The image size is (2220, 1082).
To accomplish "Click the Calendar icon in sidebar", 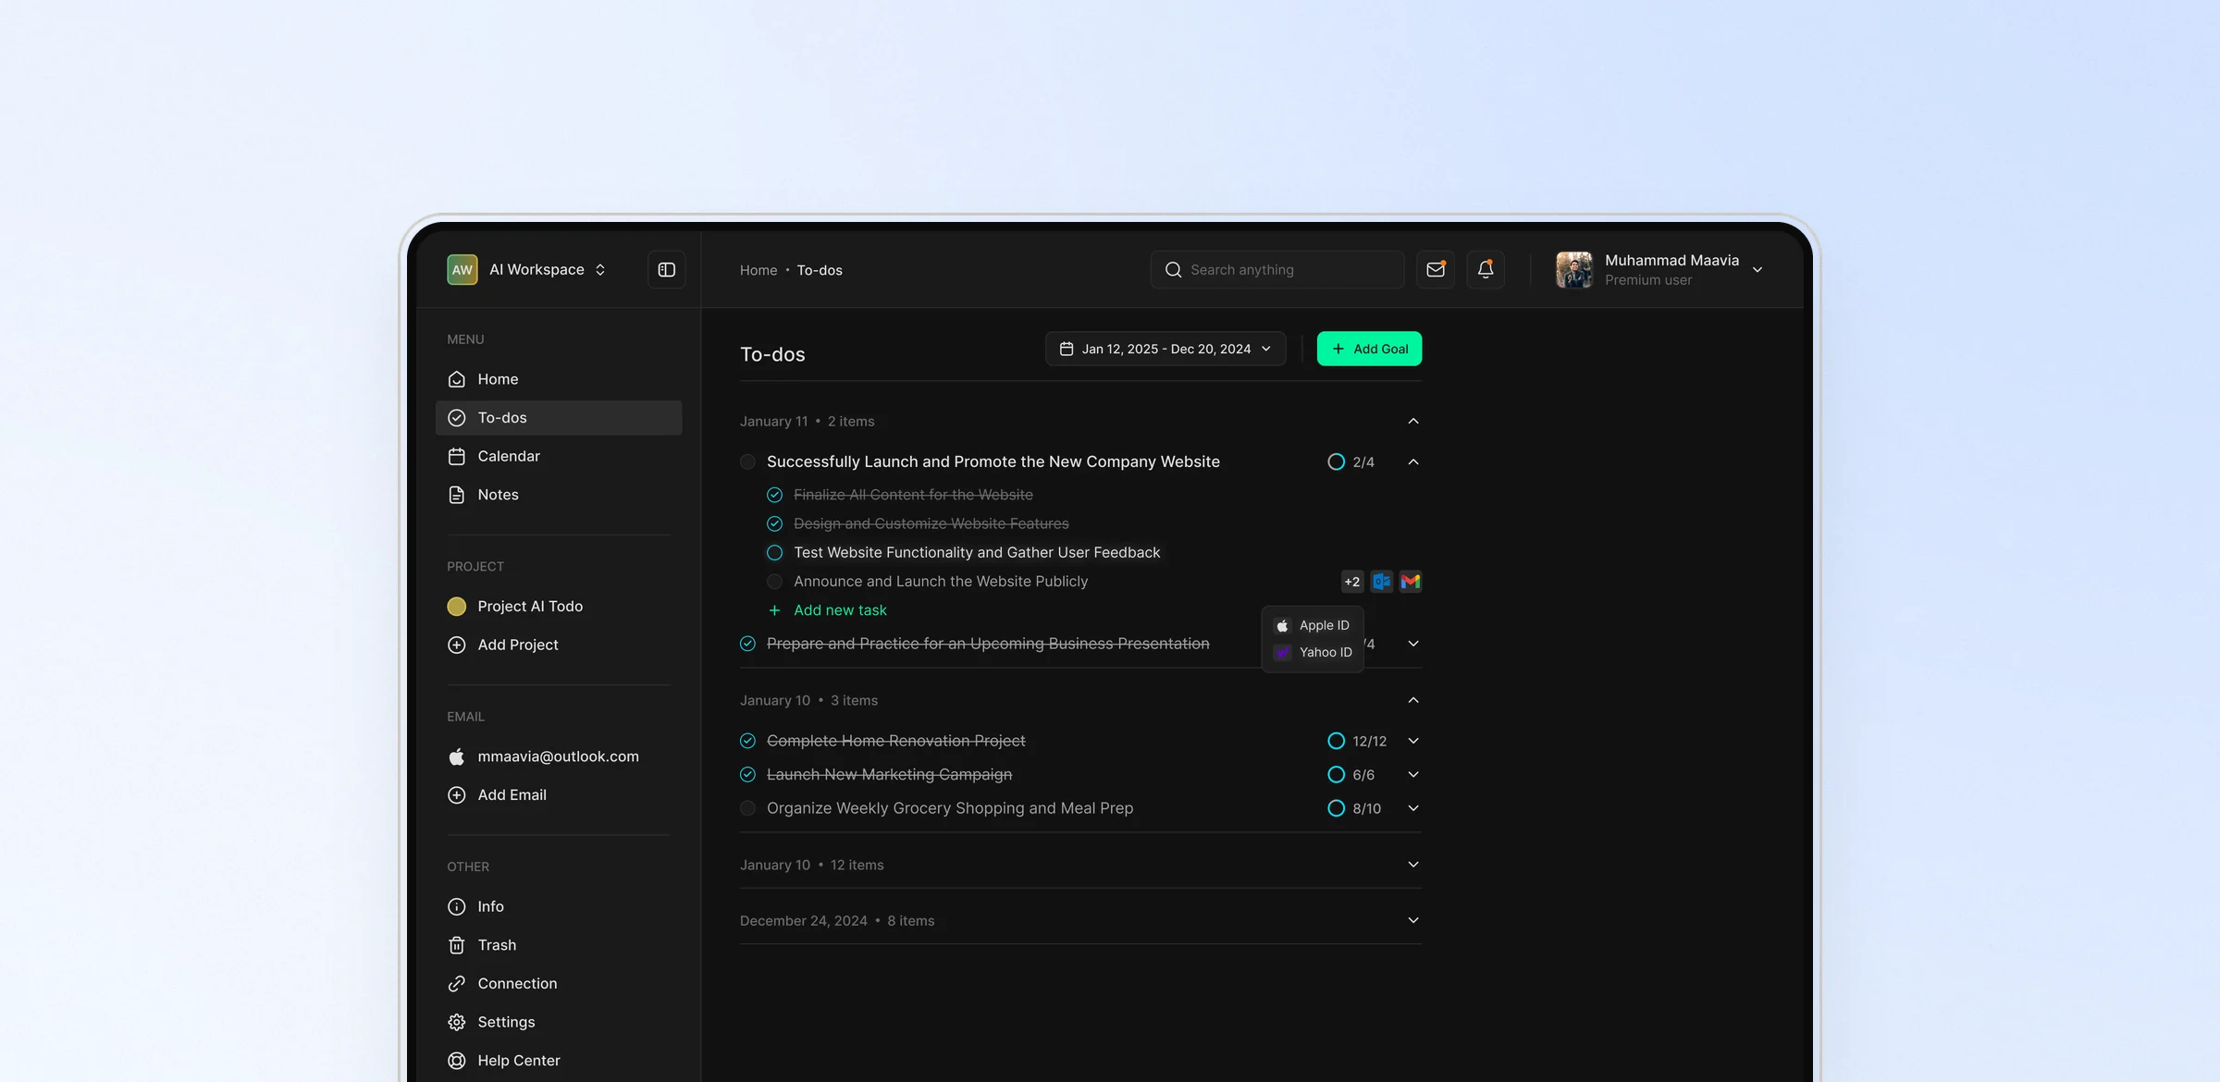I will 456,456.
